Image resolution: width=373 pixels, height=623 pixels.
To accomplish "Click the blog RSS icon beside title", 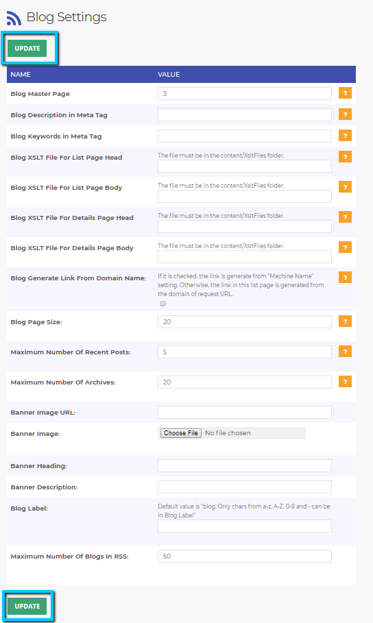I will click(14, 18).
